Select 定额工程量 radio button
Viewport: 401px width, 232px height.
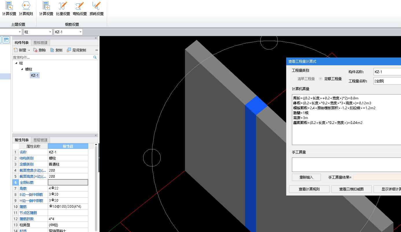point(321,79)
